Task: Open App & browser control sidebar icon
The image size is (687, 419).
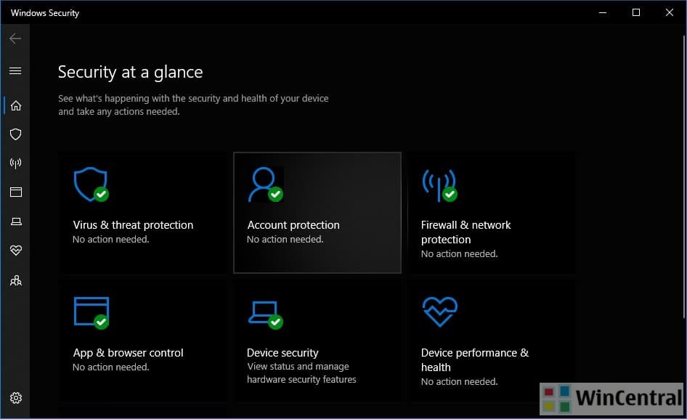Action: point(15,192)
